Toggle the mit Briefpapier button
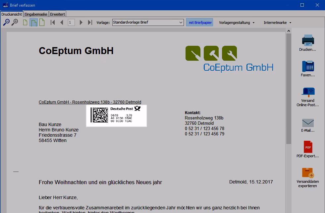The height and width of the screenshot is (213, 325). point(199,23)
